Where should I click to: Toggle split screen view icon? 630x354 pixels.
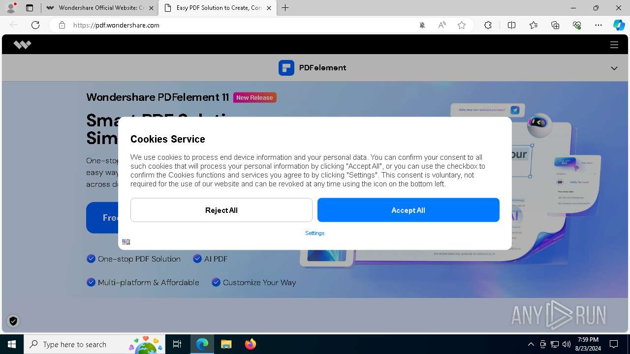(511, 25)
